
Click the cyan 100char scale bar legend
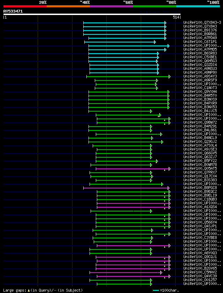pos(156,291)
